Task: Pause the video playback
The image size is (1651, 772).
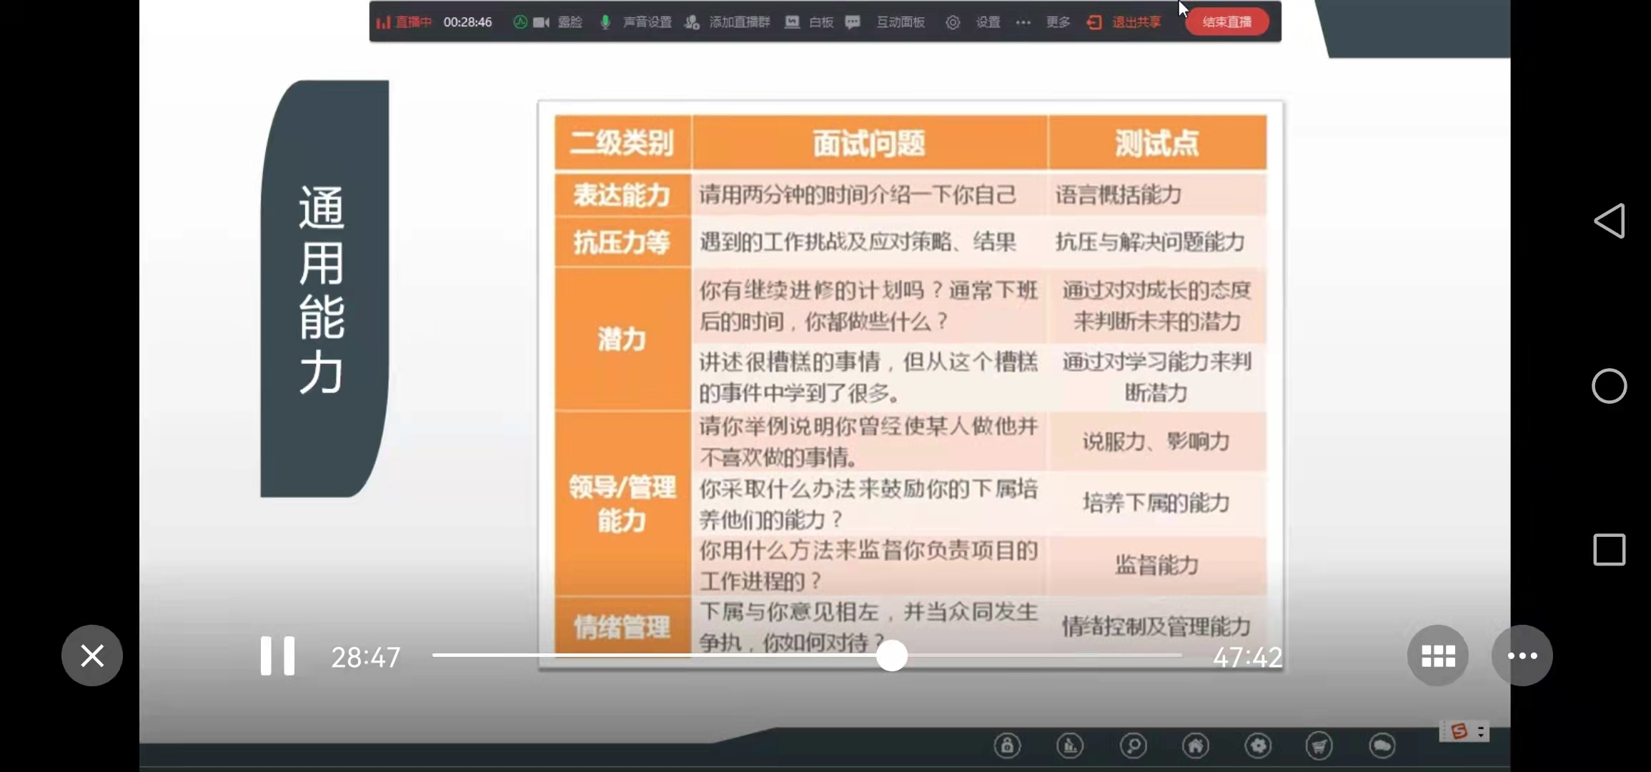Action: [x=277, y=655]
